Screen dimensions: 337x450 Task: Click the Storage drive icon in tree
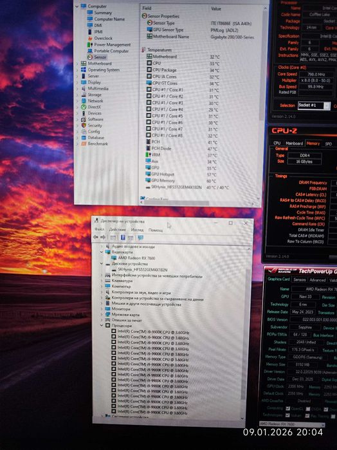pyautogui.click(x=84, y=95)
